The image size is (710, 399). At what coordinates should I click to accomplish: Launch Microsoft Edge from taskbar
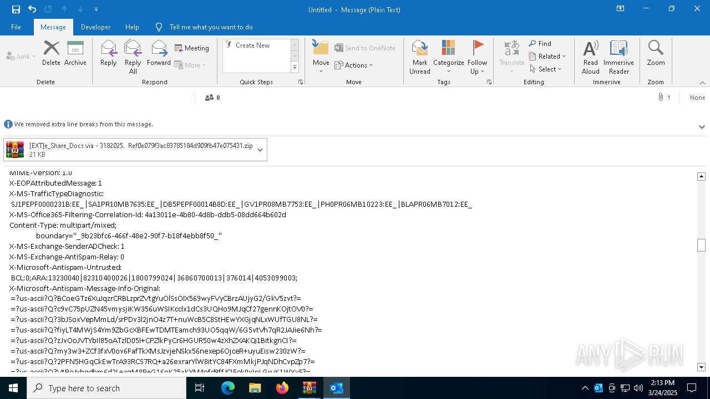[228, 388]
